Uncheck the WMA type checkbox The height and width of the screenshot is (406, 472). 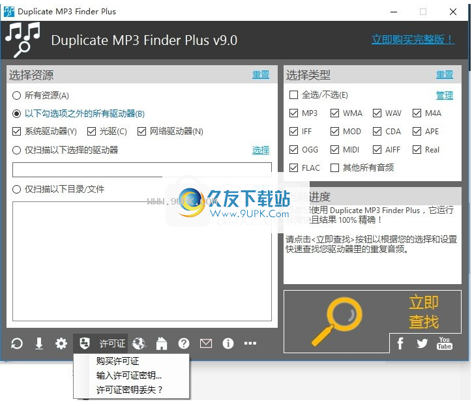(334, 113)
